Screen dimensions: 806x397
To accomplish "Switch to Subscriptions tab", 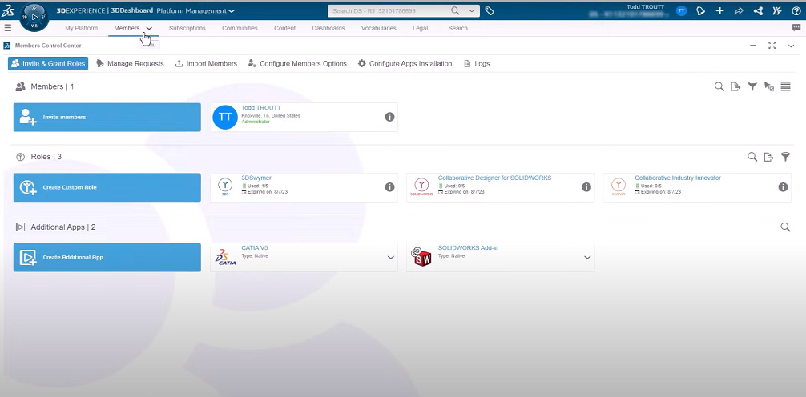I will click(x=187, y=28).
